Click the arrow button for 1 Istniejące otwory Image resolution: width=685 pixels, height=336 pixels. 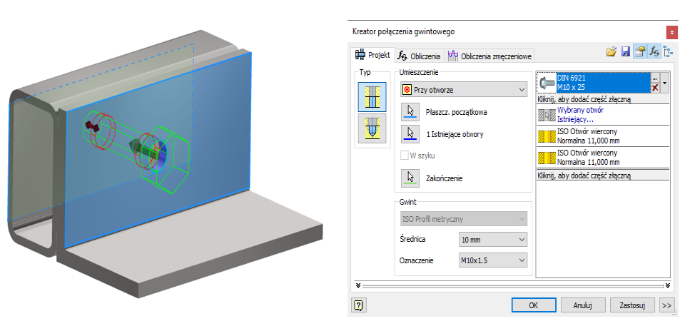410,134
